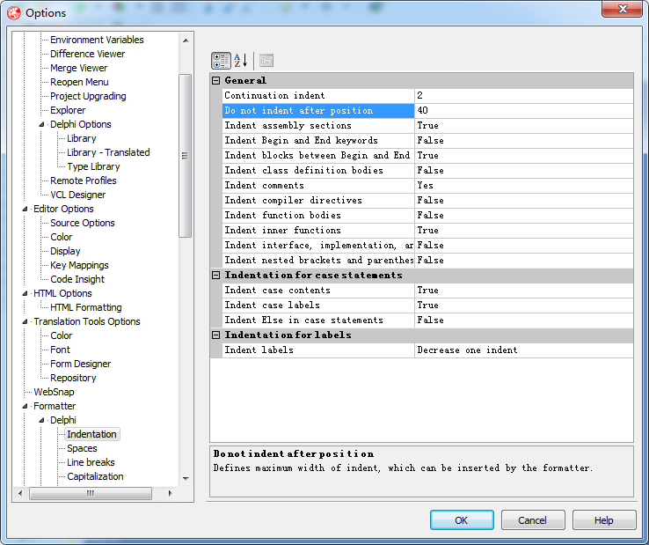Click the Options dialog title bar icon
The height and width of the screenshot is (545, 649).
coord(13,12)
